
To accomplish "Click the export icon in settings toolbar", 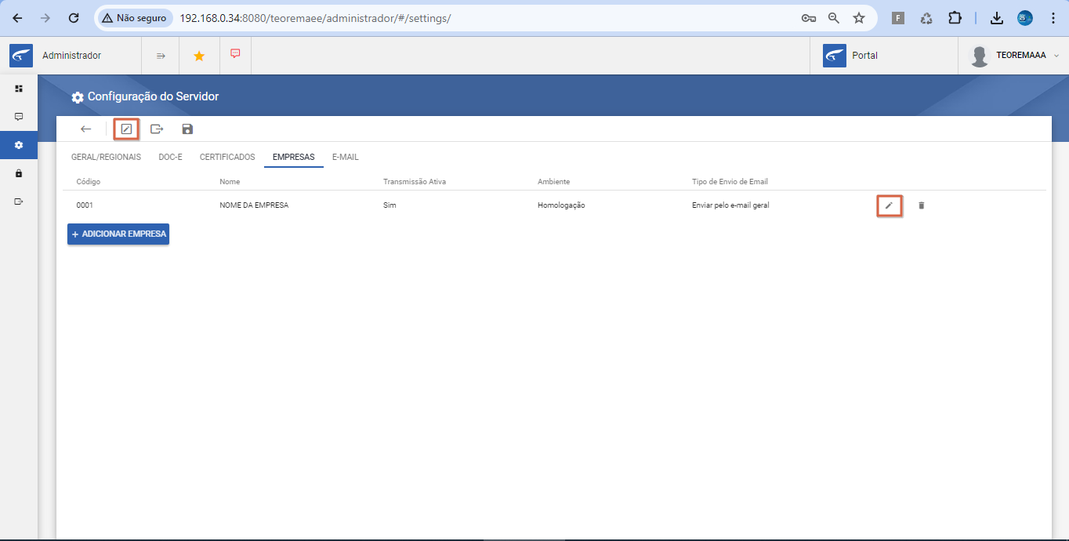I will (x=157, y=129).
